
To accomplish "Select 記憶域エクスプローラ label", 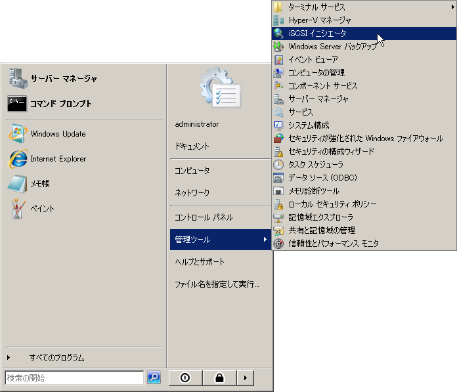I will click(320, 217).
